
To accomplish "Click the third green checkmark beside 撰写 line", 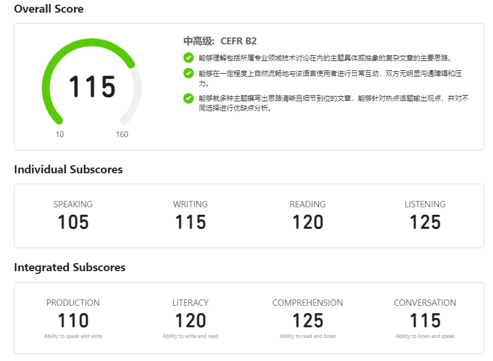I will pos(189,98).
